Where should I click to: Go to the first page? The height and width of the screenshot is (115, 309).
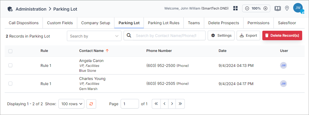point(156,104)
